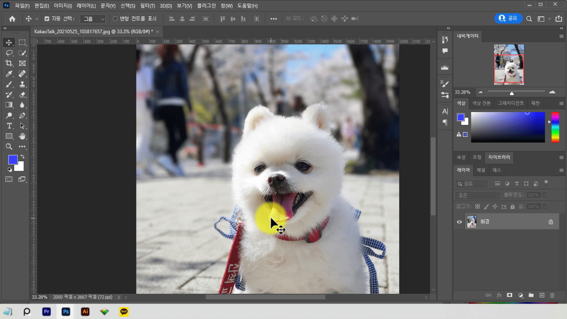Screen dimensions: 567x319
Task: Toggle lock transparent pixels
Action: (x=478, y=206)
